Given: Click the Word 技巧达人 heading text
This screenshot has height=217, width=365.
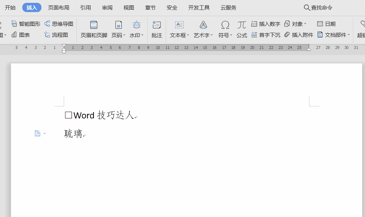Looking at the screenshot, I should pos(104,115).
